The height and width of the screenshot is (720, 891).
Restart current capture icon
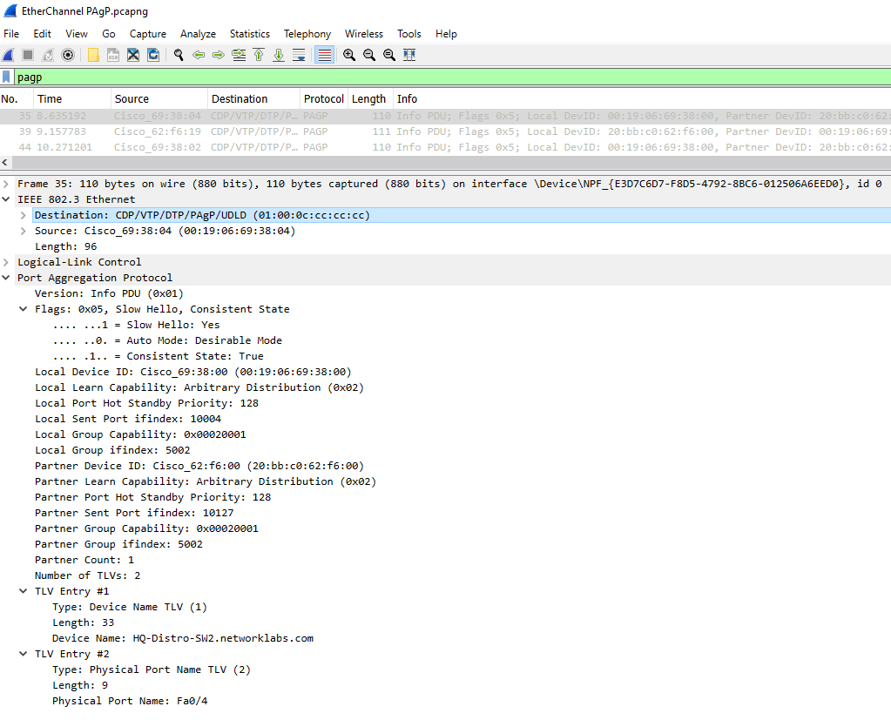click(x=48, y=55)
